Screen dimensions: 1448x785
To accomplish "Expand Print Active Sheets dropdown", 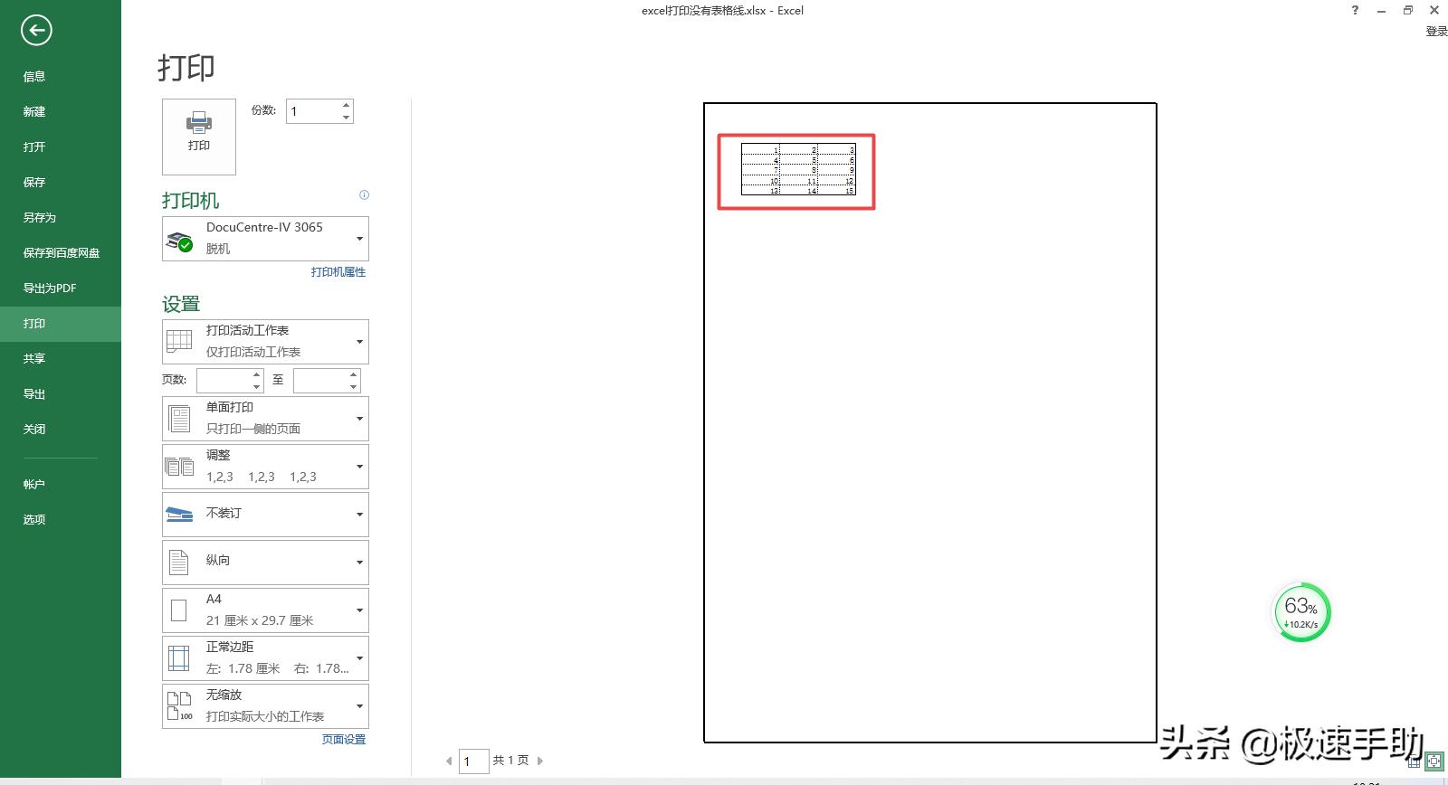I will click(265, 342).
